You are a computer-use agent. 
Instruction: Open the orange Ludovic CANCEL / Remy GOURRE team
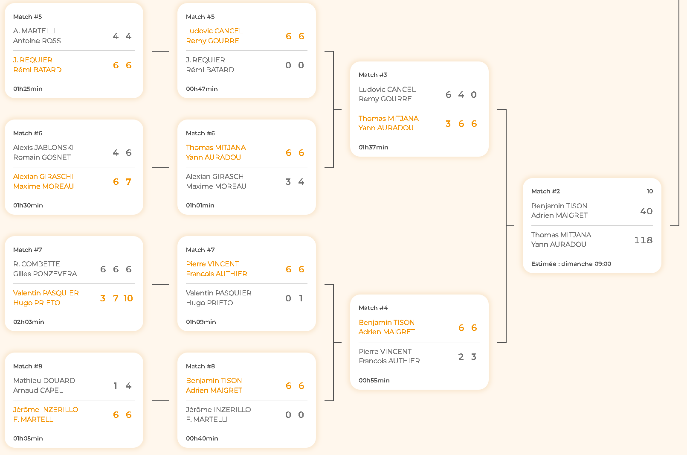214,36
